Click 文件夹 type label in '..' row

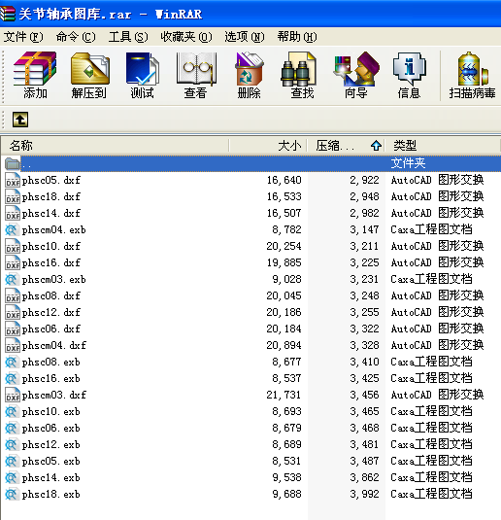tap(408, 163)
